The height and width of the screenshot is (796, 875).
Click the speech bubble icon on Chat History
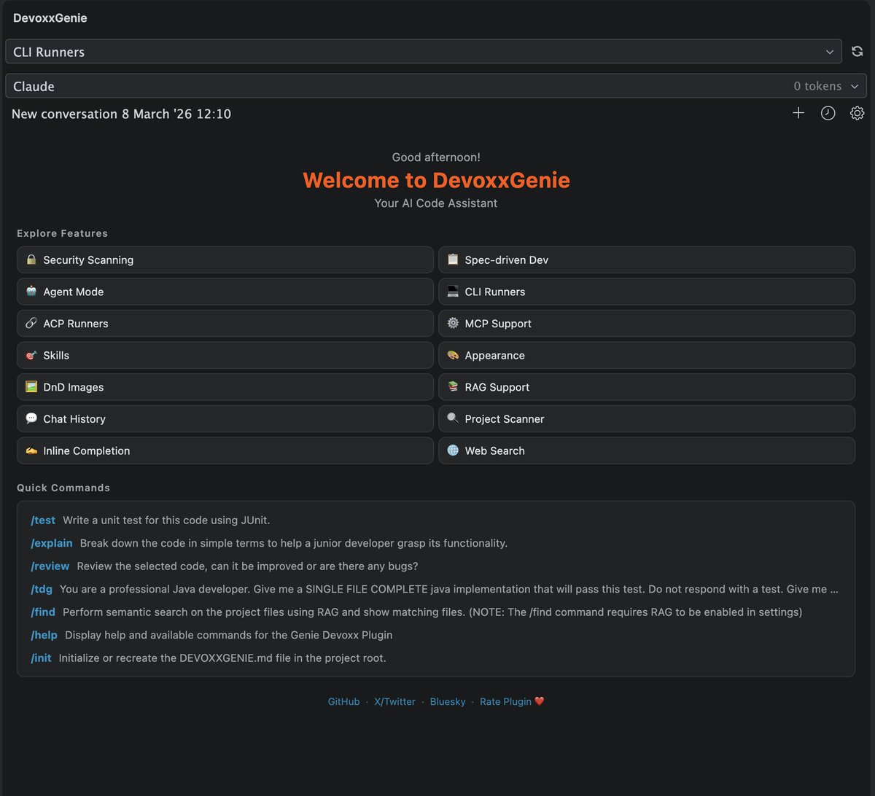tap(31, 418)
